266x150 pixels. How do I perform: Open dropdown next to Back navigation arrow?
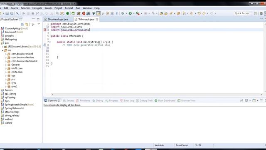[208, 13]
